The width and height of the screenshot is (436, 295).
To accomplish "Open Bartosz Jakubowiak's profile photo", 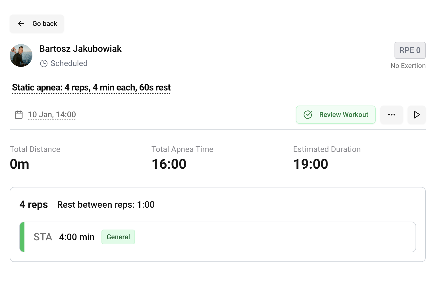I will pyautogui.click(x=21, y=55).
